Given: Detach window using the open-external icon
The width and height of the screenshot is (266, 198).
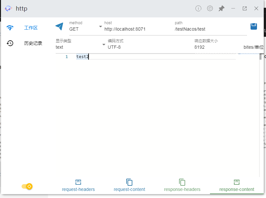Looking at the screenshot, I should [x=245, y=8].
